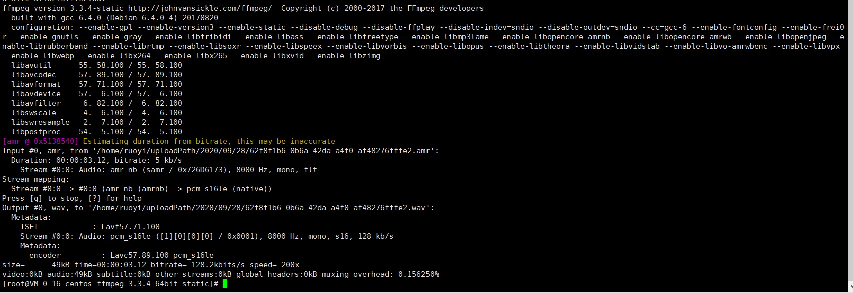Image resolution: width=853 pixels, height=293 pixels.
Task: Click the 'libavutil' version row
Action: [x=97, y=65]
